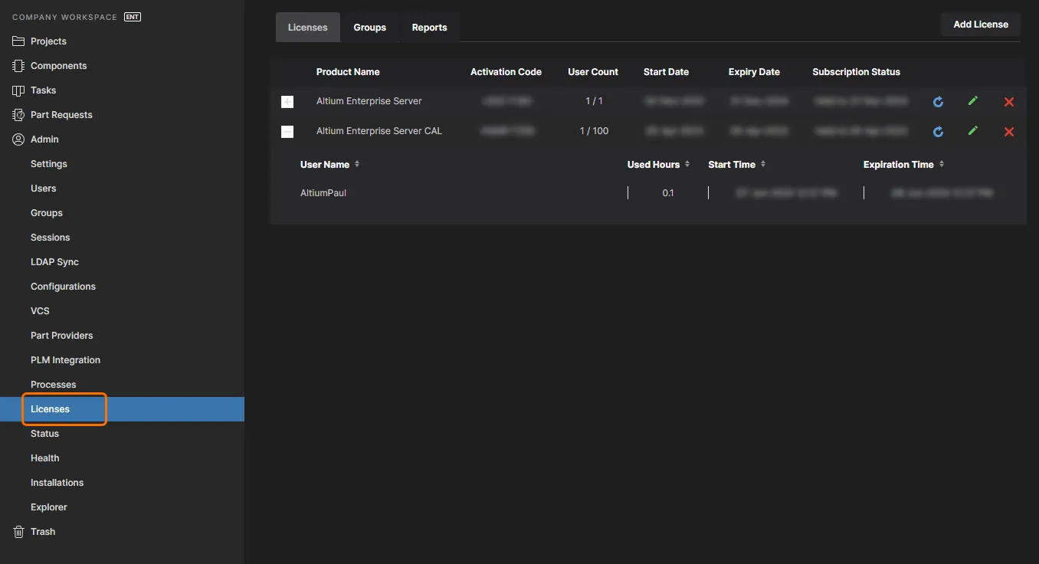This screenshot has width=1039, height=564.
Task: Click the Components chip icon
Action: (x=18, y=66)
